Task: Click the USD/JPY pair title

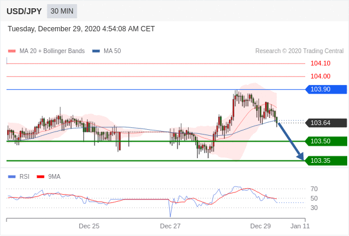Action: coord(24,11)
